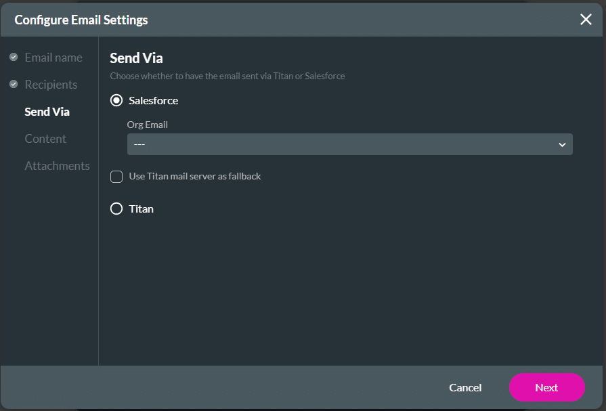The image size is (606, 411).
Task: Click the checkmark icon beside Email name
Action: tap(14, 58)
